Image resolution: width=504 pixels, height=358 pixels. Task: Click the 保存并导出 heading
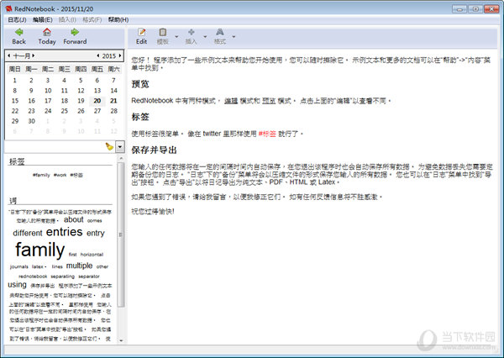pyautogui.click(x=154, y=150)
